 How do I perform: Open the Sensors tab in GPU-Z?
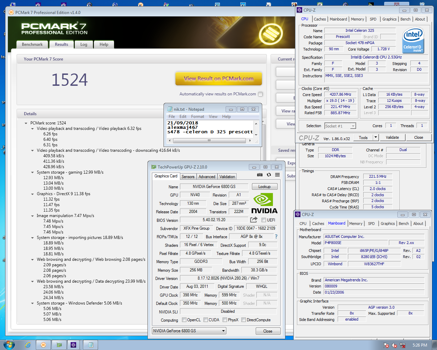tap(188, 177)
